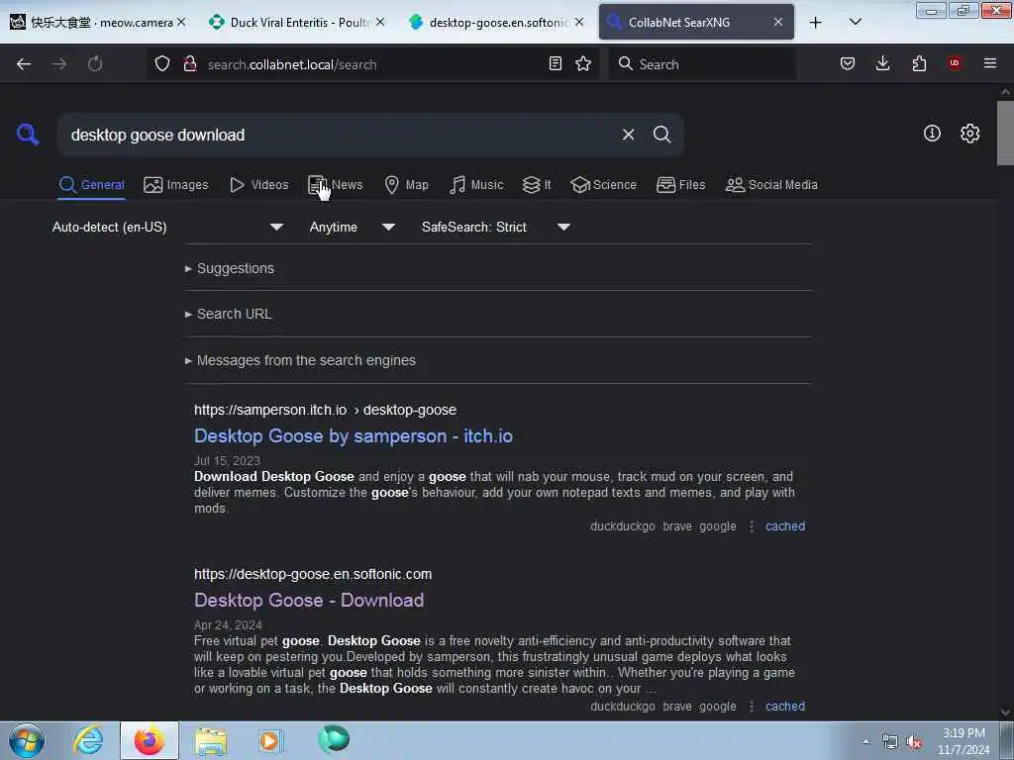Viewport: 1014px width, 760px height.
Task: Click Firefox icon in taskbar
Action: tap(150, 740)
